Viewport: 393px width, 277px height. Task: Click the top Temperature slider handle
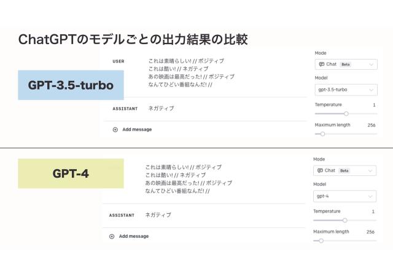346,113
